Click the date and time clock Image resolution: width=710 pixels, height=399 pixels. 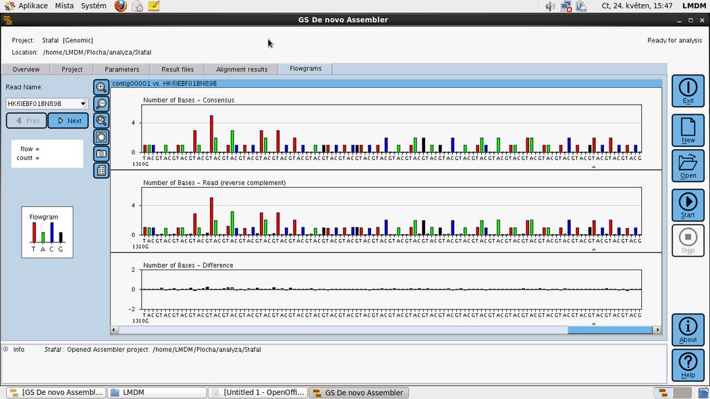click(637, 6)
